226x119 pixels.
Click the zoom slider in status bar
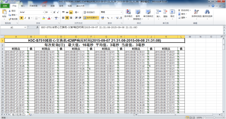click(x=214, y=117)
